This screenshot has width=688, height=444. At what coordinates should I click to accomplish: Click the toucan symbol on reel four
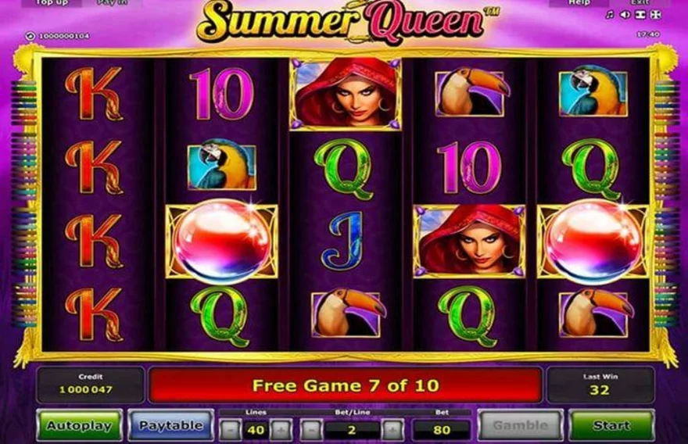click(470, 94)
